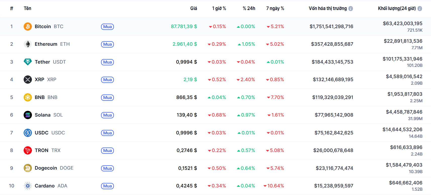Click the Mua button for Cardano
This screenshot has height=196, width=431.
108,186
